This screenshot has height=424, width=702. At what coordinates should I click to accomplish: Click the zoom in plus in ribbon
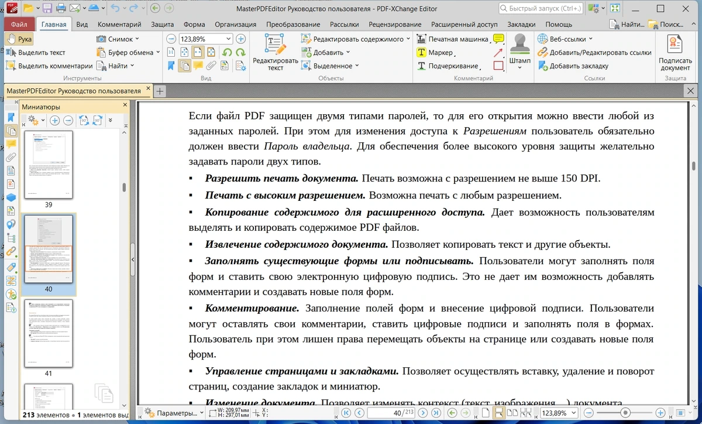point(240,39)
